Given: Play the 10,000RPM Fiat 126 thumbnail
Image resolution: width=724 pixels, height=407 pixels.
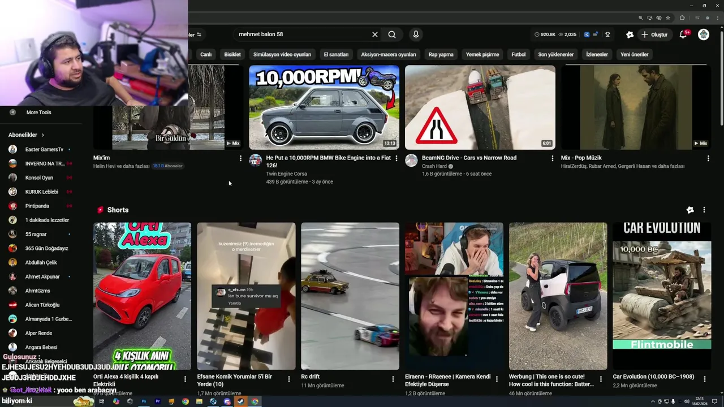Looking at the screenshot, I should pyautogui.click(x=324, y=107).
